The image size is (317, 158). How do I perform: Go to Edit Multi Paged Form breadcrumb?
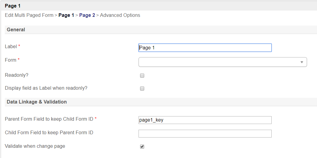point(29,15)
